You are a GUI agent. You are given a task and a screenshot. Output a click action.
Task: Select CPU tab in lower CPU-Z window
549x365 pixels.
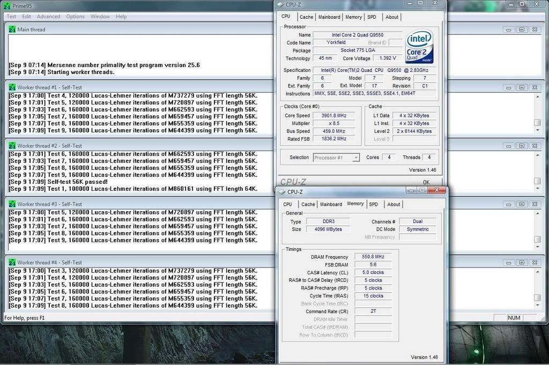(287, 204)
